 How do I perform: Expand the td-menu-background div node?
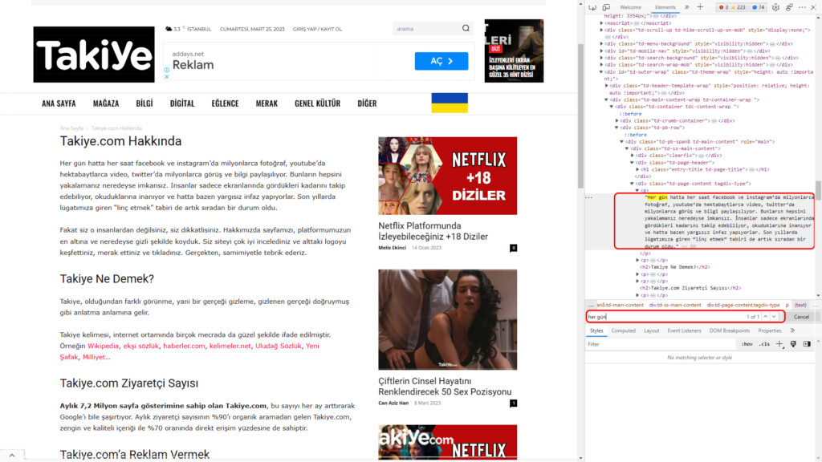pyautogui.click(x=601, y=44)
